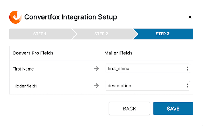
Task: Click the chevron divider after Step 2
Action: [x=136, y=34]
